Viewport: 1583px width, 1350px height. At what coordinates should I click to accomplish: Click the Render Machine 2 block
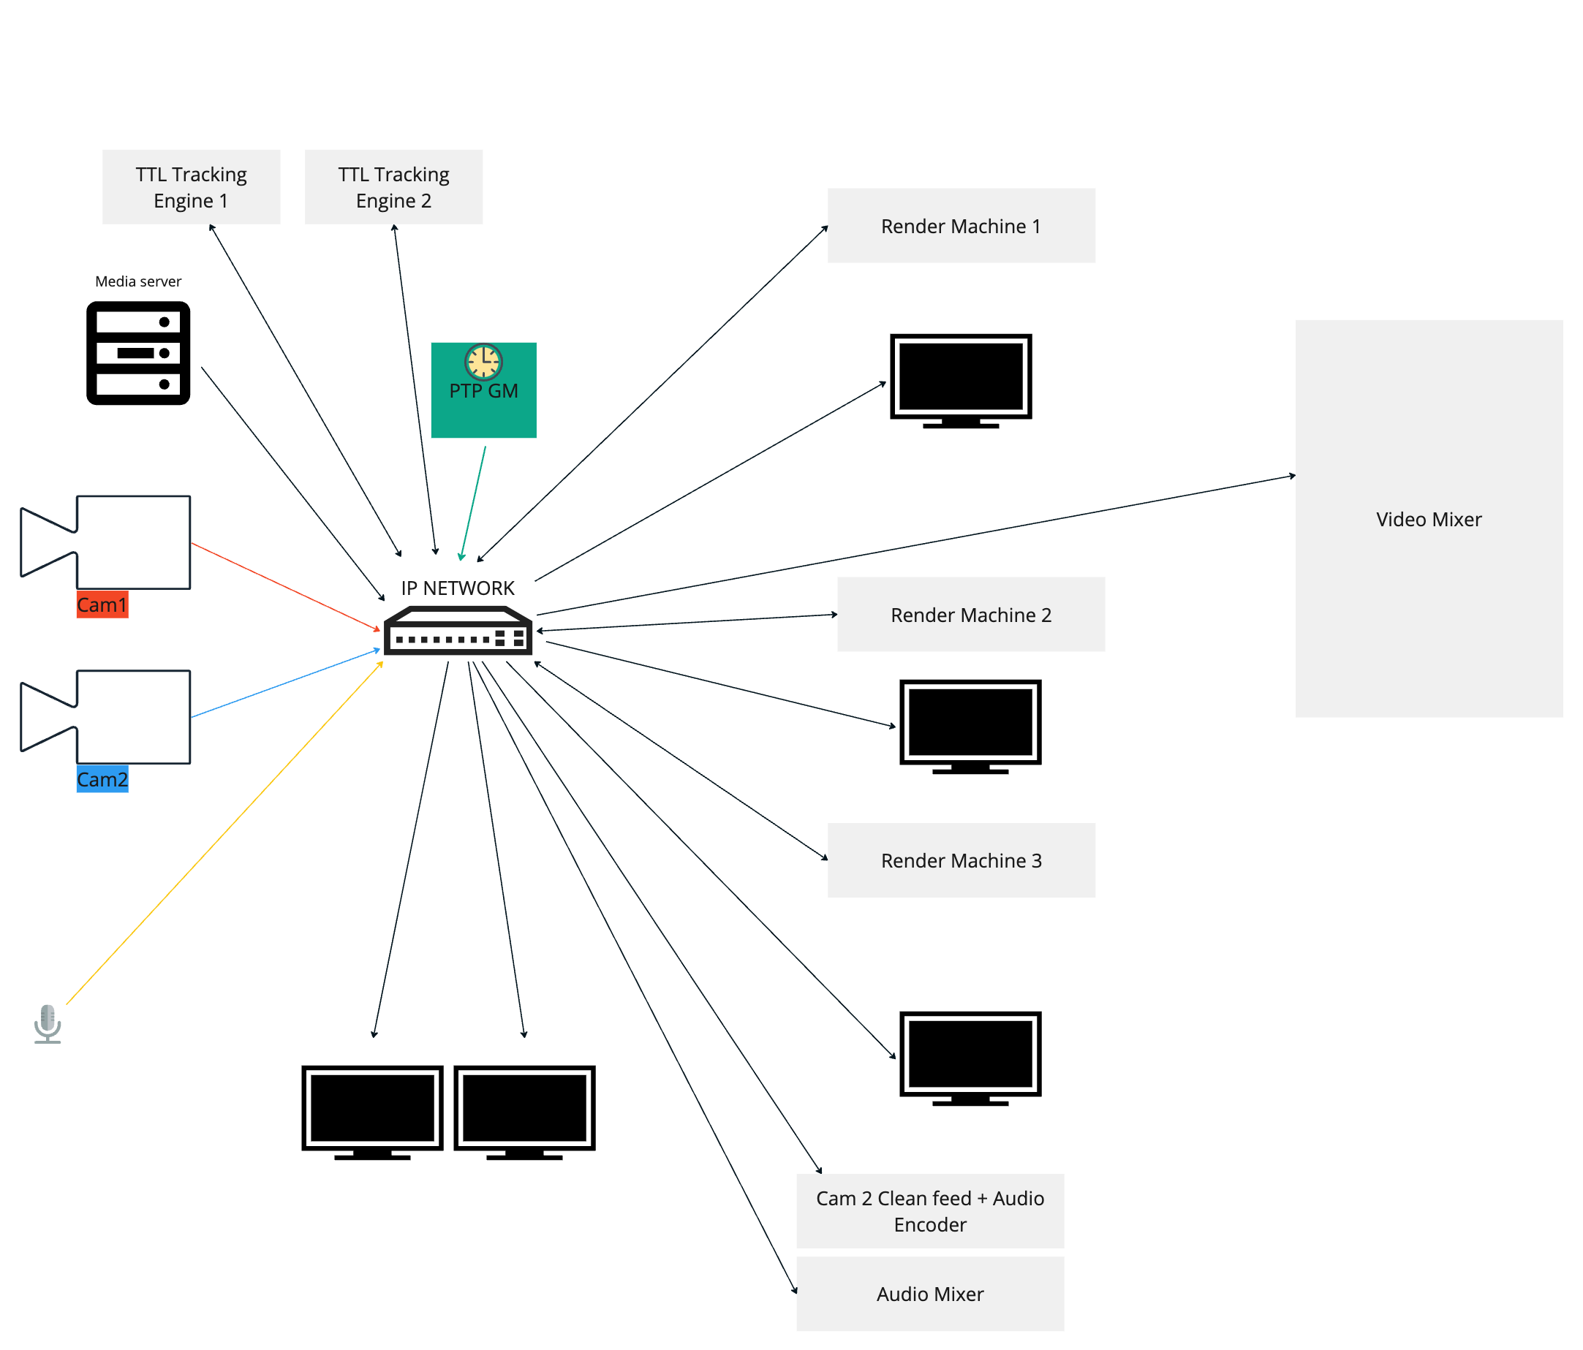(970, 614)
